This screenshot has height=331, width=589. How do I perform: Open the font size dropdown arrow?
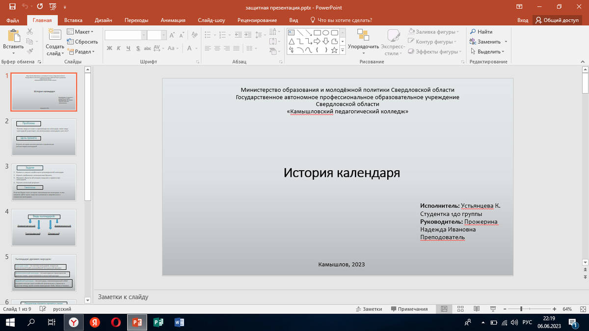(164, 35)
